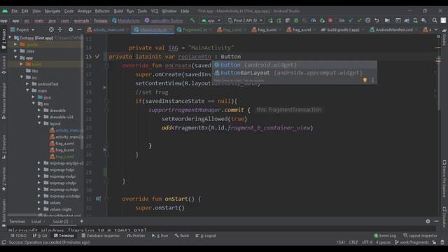Image resolution: width=448 pixels, height=252 pixels.
Task: Open the Project tool window side button
Action: (x=3, y=38)
